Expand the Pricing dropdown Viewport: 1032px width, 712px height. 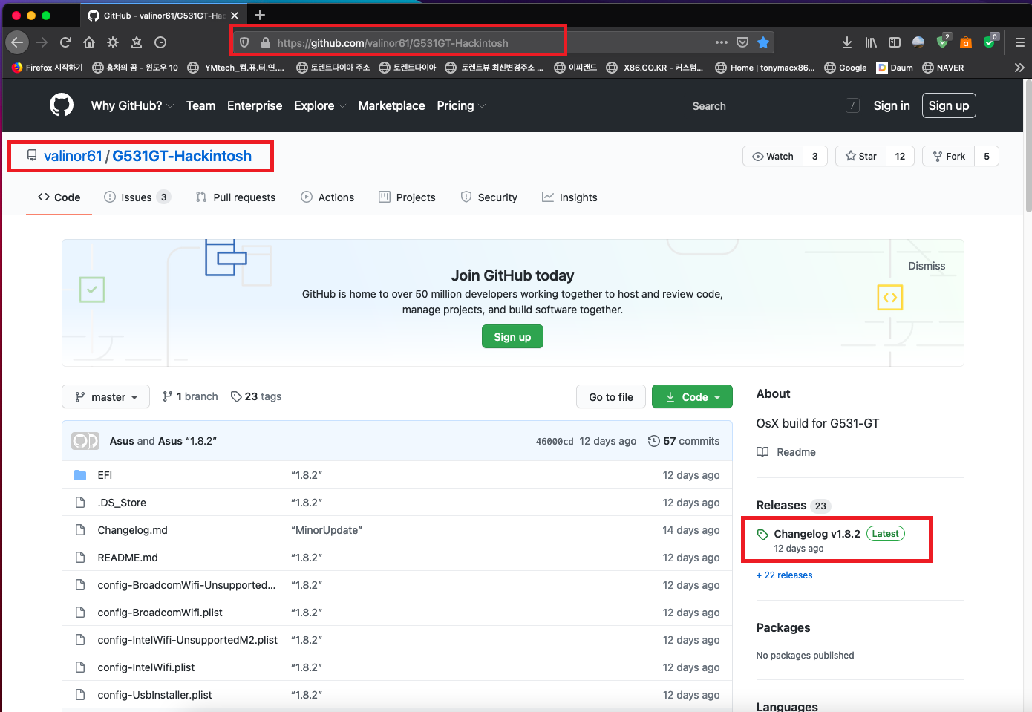click(461, 105)
